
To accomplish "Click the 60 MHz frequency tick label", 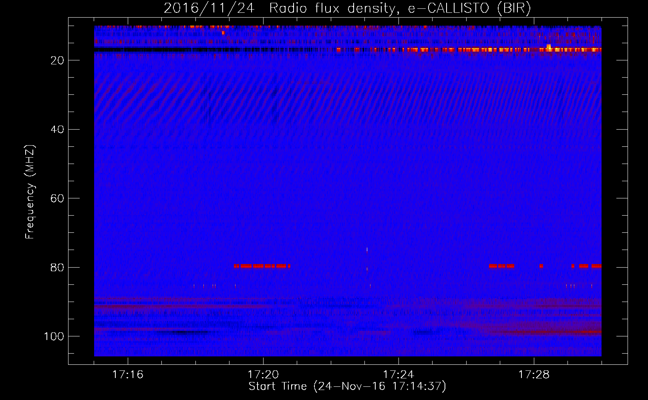I will tap(57, 198).
